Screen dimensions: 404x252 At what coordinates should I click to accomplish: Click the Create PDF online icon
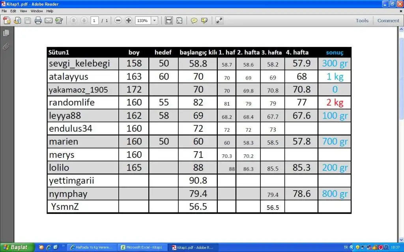pos(7,20)
